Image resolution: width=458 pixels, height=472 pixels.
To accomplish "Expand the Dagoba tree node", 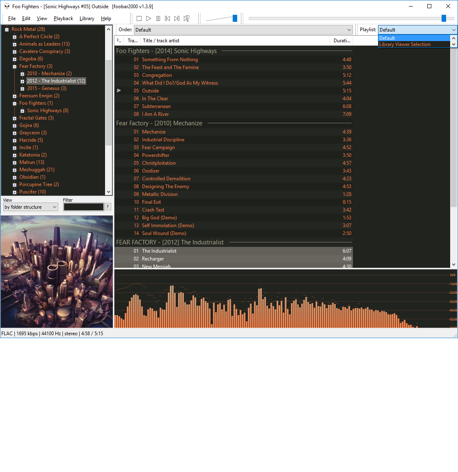I will point(14,59).
